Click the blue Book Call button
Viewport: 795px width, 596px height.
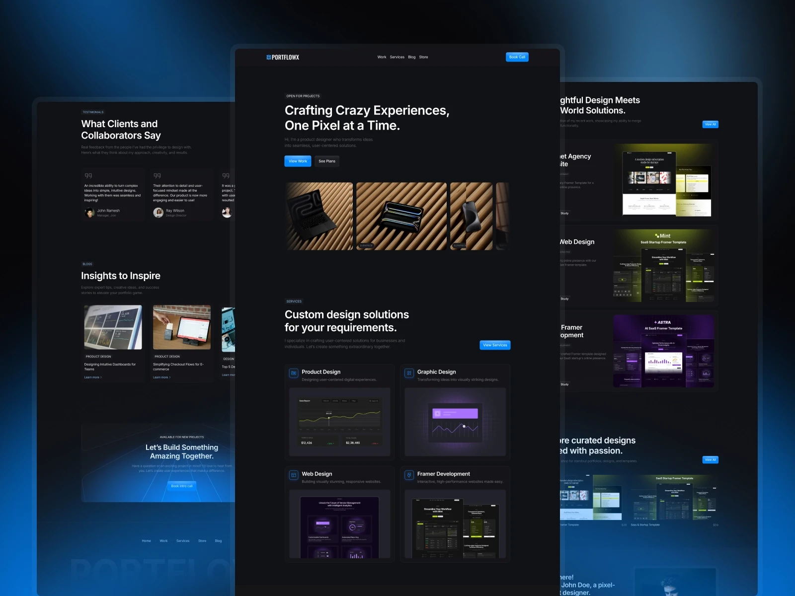pyautogui.click(x=517, y=57)
